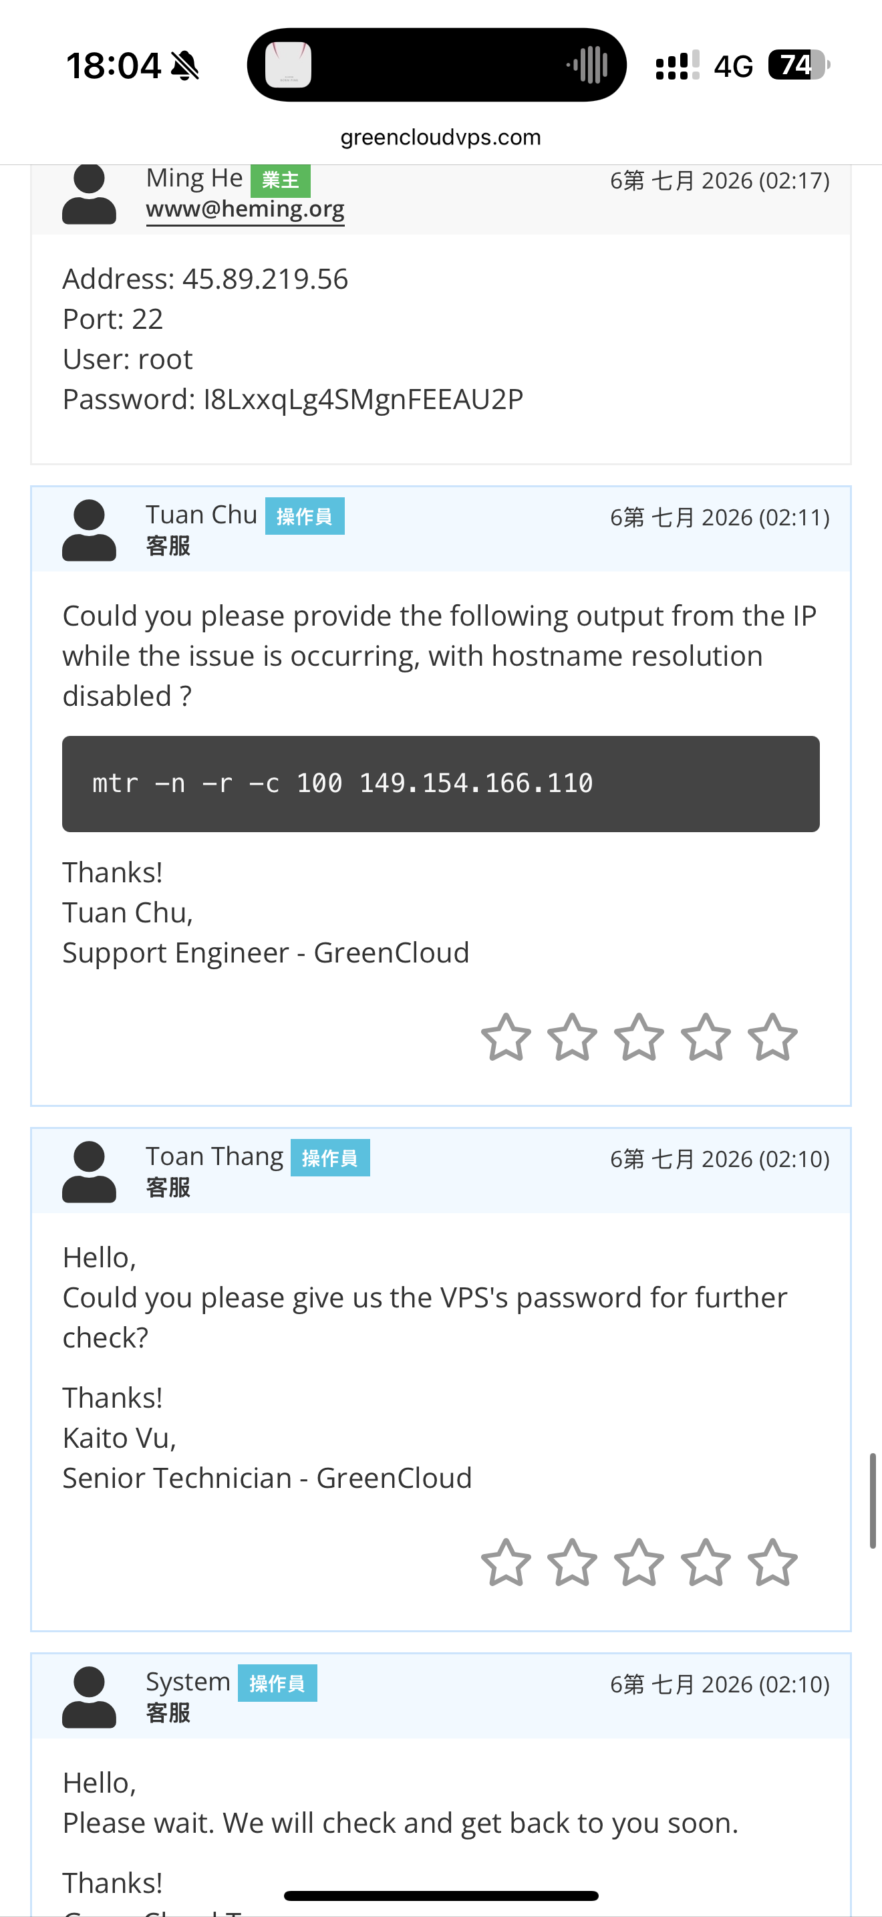Rate Tuan Chu's reply one star
The width and height of the screenshot is (882, 1917).
click(506, 1037)
